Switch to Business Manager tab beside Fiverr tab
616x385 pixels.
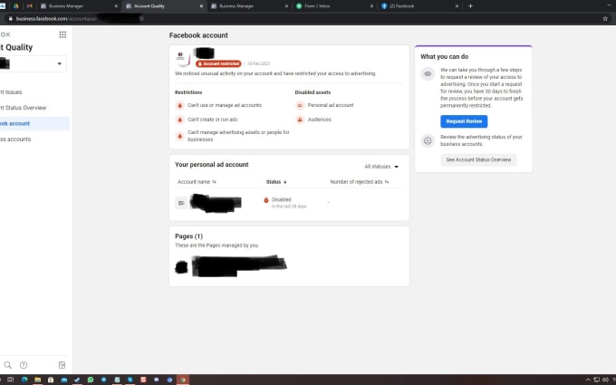pyautogui.click(x=249, y=6)
